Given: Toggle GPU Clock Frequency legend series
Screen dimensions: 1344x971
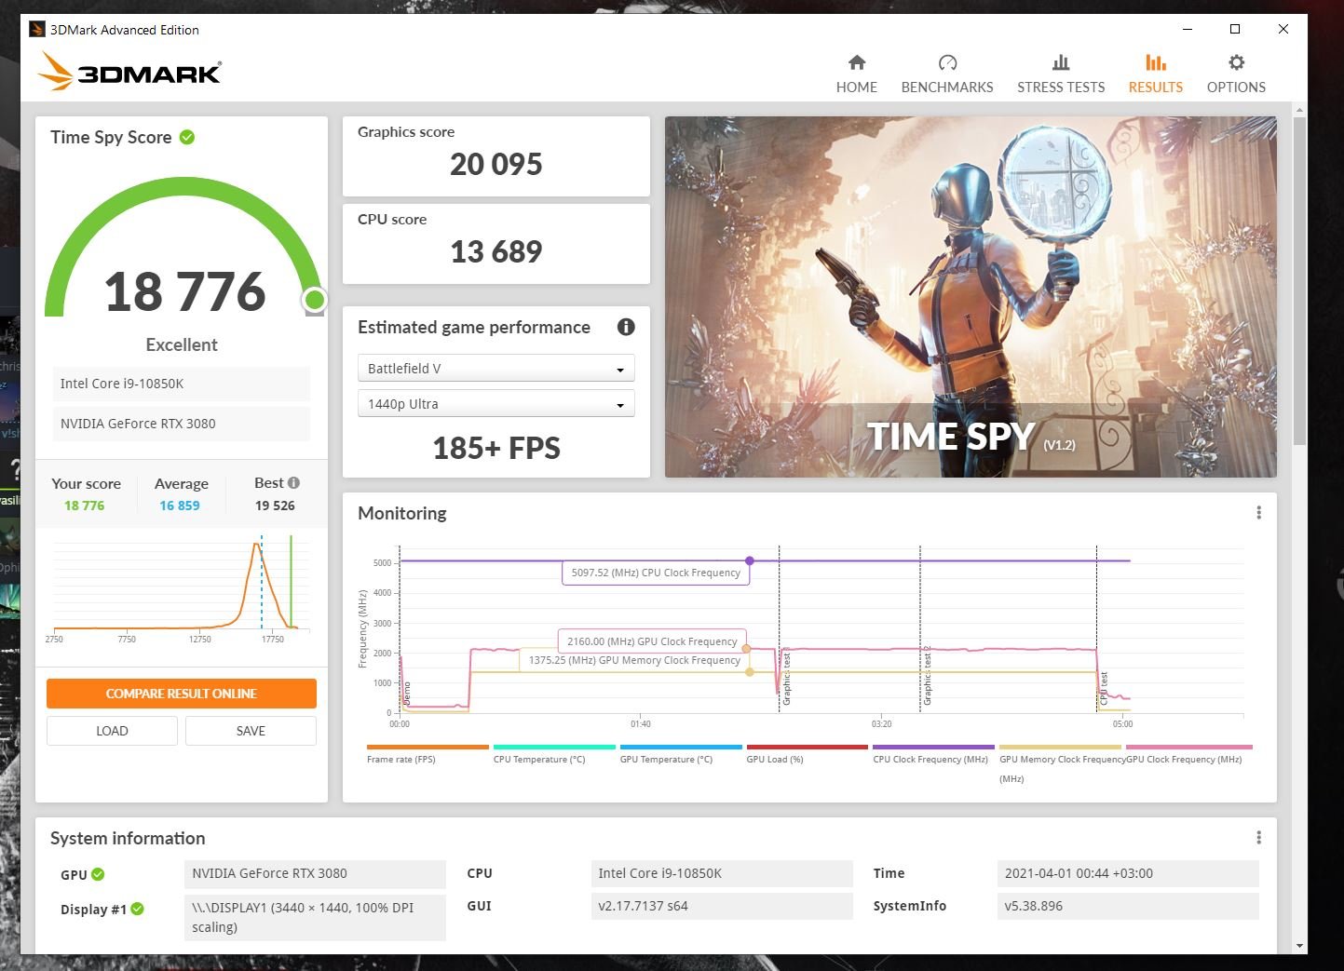Looking at the screenshot, I should tap(1188, 753).
